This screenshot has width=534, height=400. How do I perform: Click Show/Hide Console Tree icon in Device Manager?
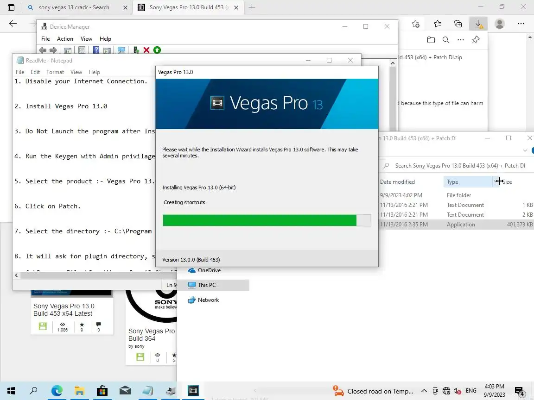pyautogui.click(x=68, y=50)
